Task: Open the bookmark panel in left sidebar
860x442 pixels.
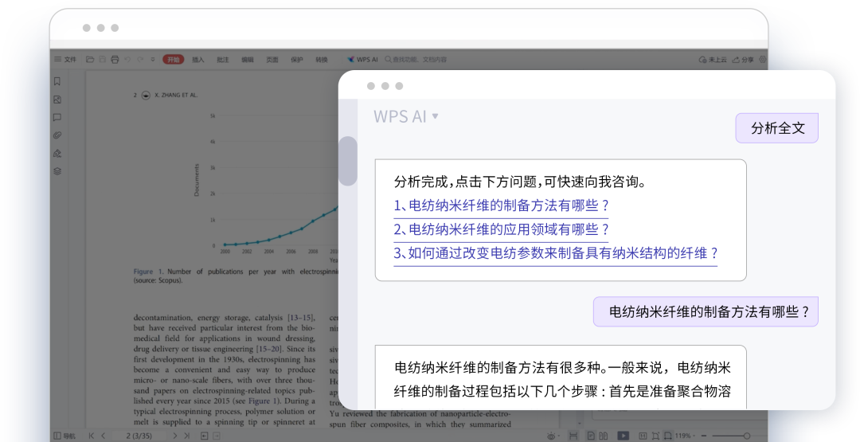Action: [x=57, y=81]
